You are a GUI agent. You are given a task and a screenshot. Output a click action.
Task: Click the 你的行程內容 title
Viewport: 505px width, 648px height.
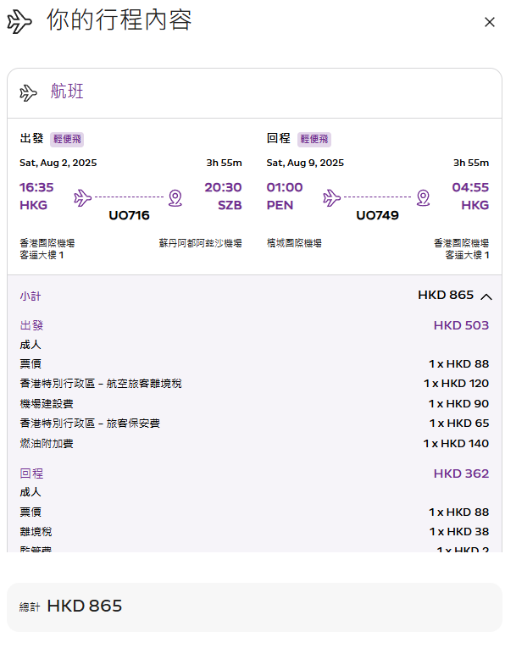(x=119, y=19)
